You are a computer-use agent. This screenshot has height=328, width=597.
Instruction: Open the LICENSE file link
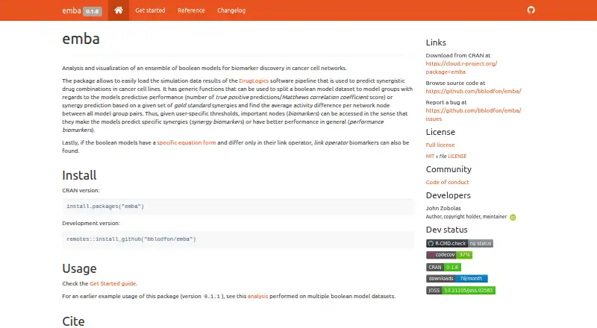point(457,156)
